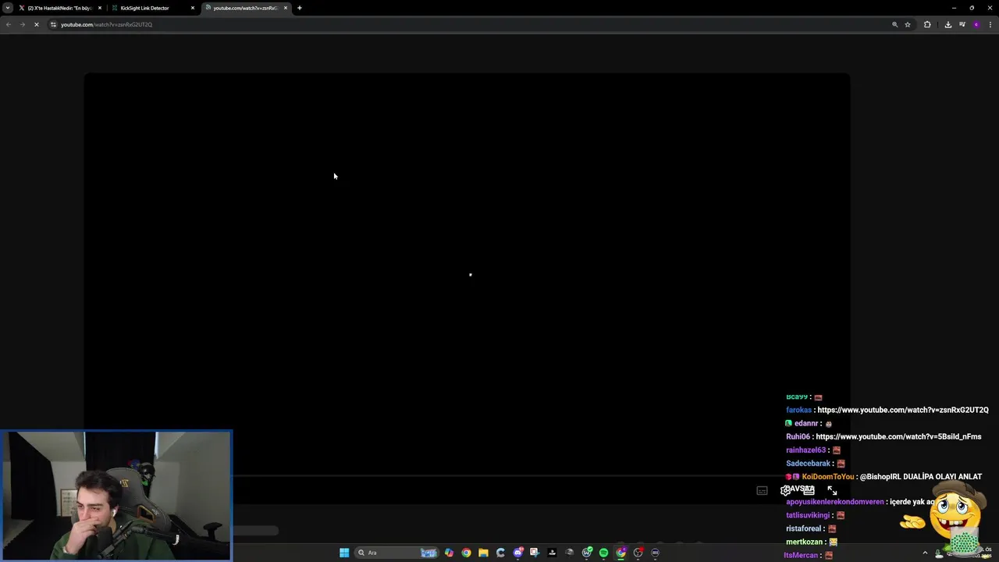Click rainhazel63 username in chat
Image resolution: width=999 pixels, height=562 pixels.
pos(805,450)
